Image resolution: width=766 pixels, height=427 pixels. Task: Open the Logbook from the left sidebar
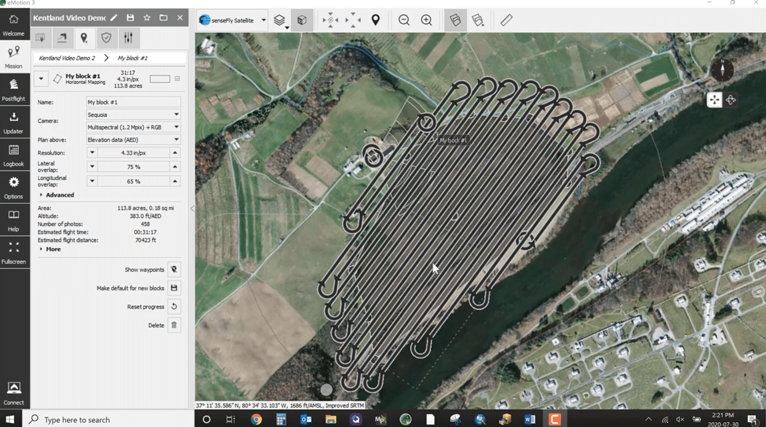(14, 154)
